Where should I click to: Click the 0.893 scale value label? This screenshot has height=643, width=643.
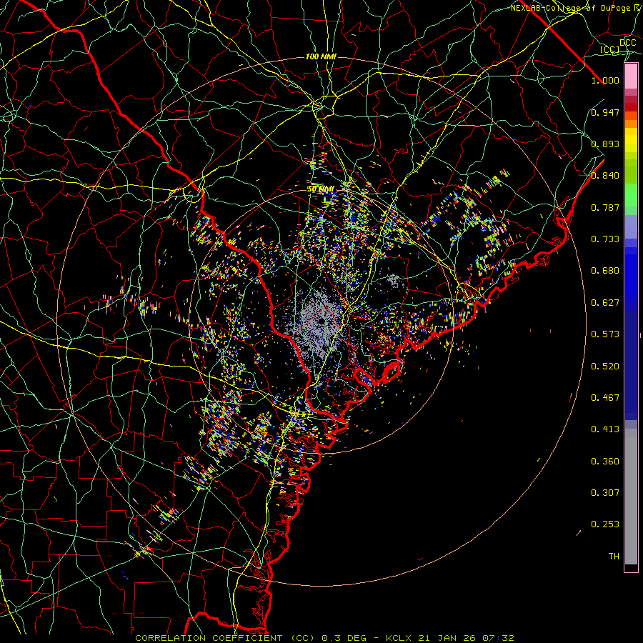point(605,144)
